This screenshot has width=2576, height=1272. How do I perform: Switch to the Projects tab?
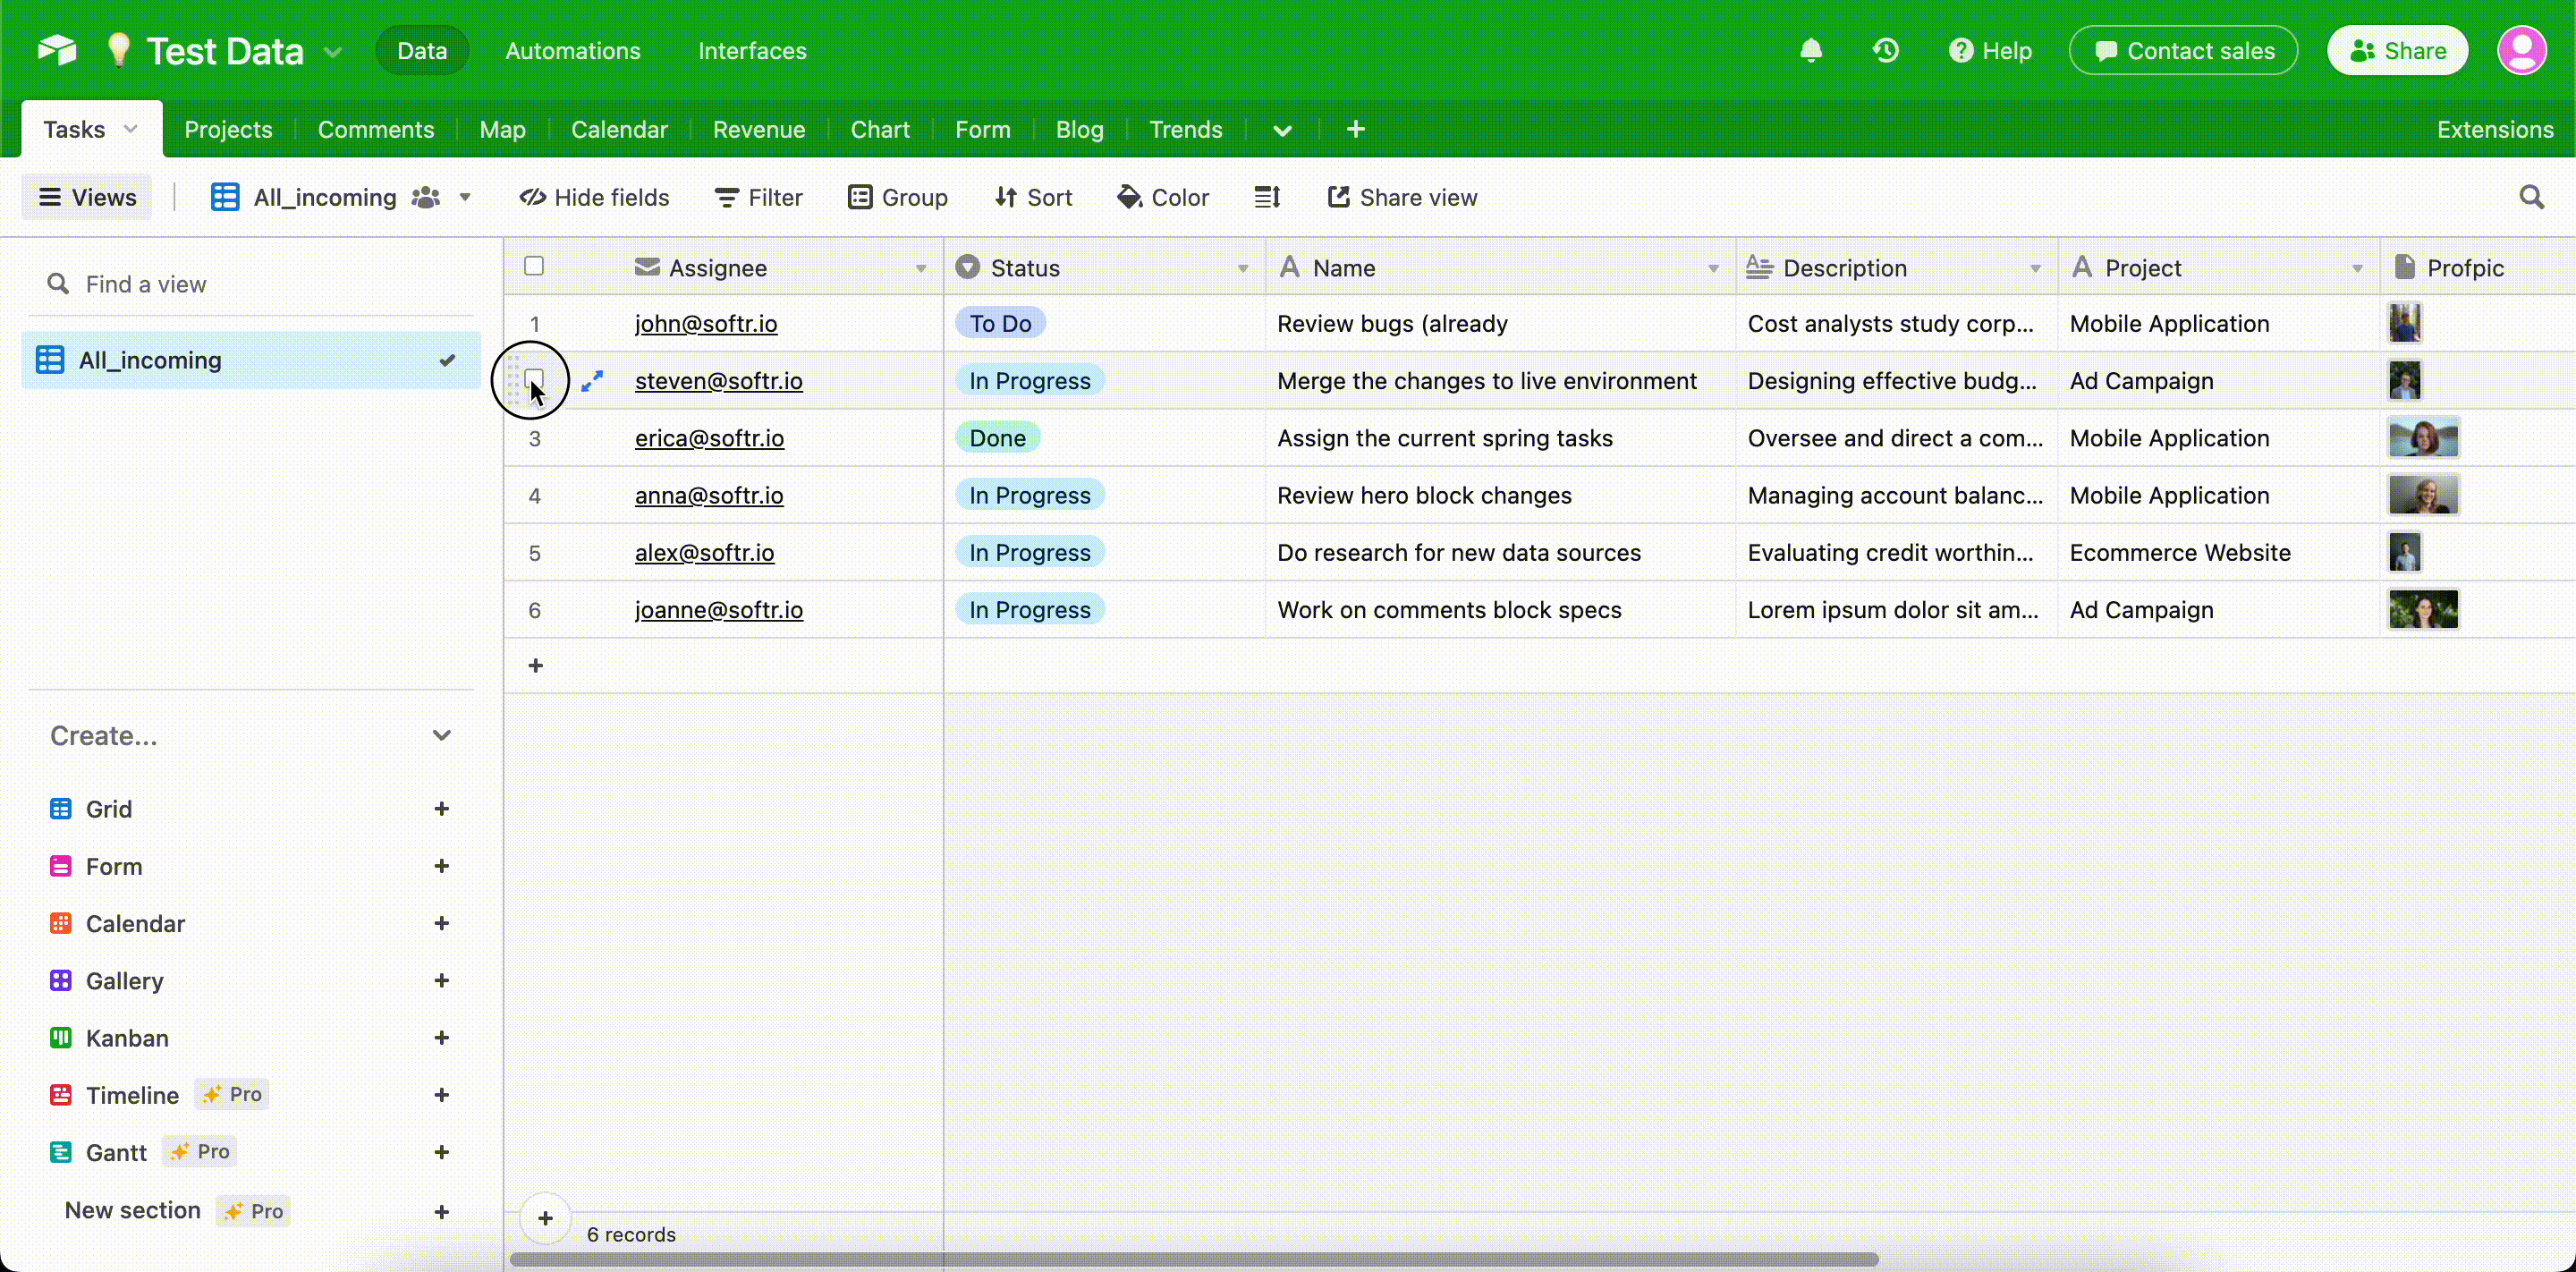228,130
